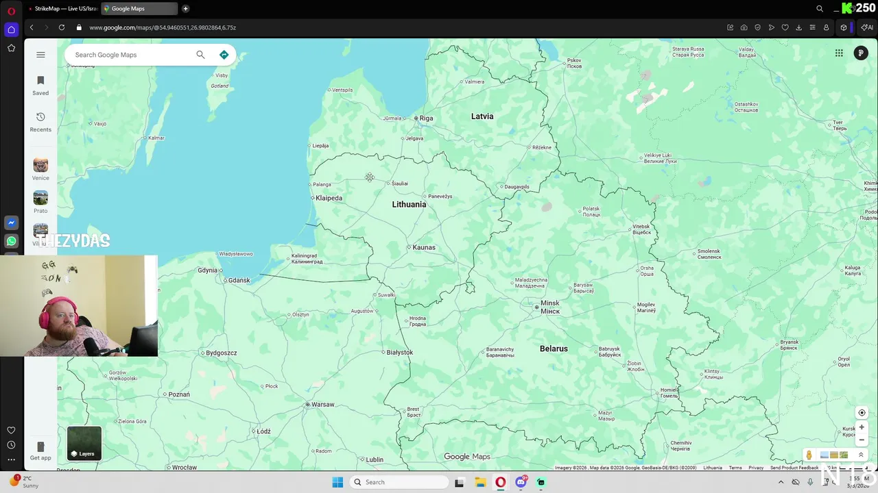Screen dimensions: 878x493
Task: Open the Opera sidebar home icon
Action: pyautogui.click(x=11, y=29)
